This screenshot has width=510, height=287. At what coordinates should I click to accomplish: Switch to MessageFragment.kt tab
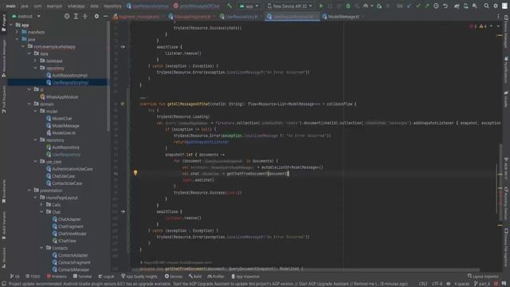pyautogui.click(x=192, y=16)
